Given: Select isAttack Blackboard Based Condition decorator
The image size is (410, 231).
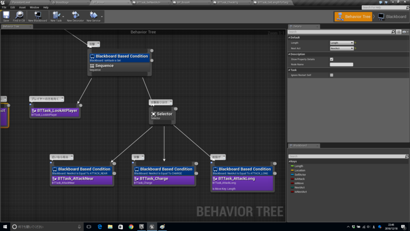Looking at the screenshot, I should pyautogui.click(x=119, y=58).
